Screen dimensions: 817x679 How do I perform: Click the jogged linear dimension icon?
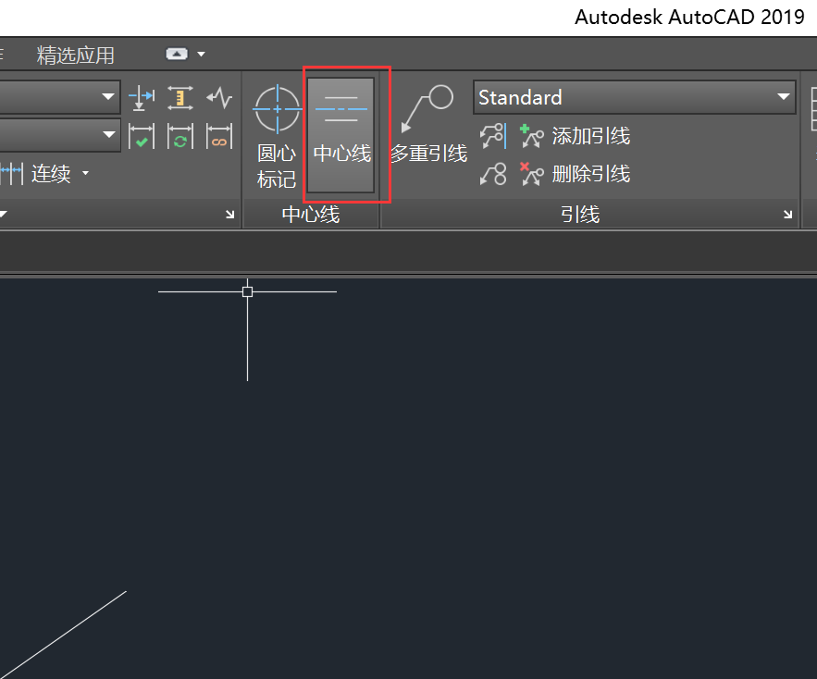[x=219, y=97]
